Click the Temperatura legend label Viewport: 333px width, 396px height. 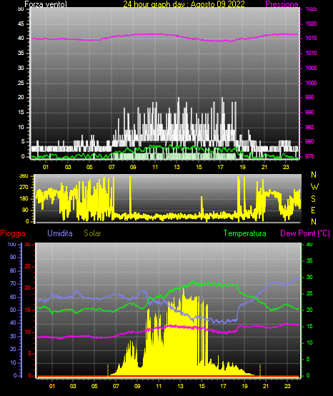point(245,233)
